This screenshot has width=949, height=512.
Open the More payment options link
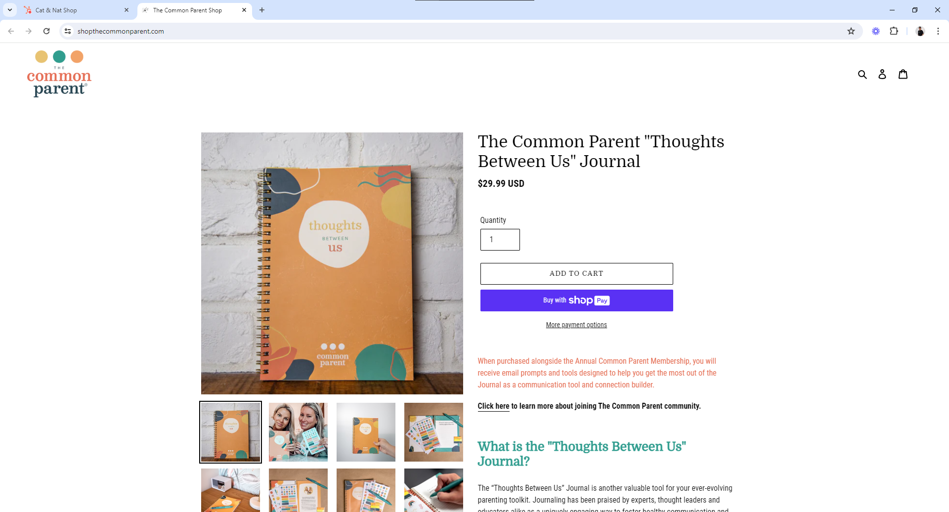pos(576,325)
